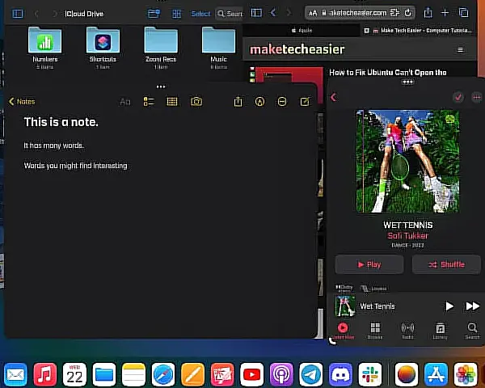The width and height of the screenshot is (485, 388).
Task: Toggle the Safari sidebar
Action: tap(256, 13)
